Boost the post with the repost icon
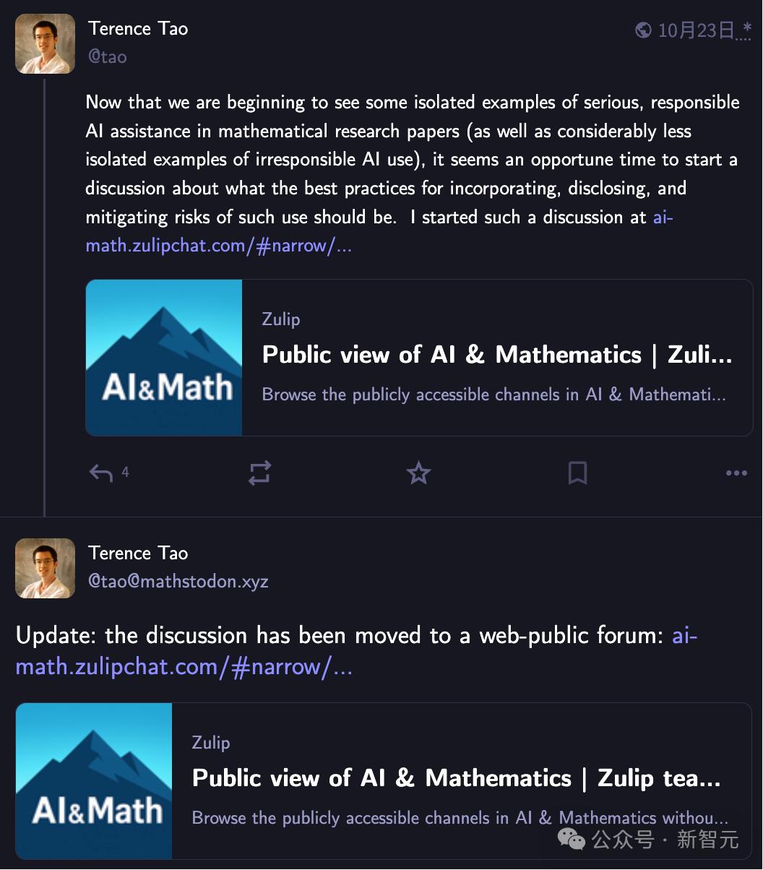Image resolution: width=763 pixels, height=870 pixels. coord(259,473)
